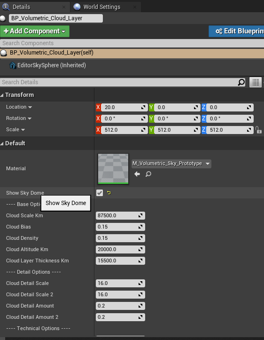Click the Search Details field
264x340 pixels.
122,82
